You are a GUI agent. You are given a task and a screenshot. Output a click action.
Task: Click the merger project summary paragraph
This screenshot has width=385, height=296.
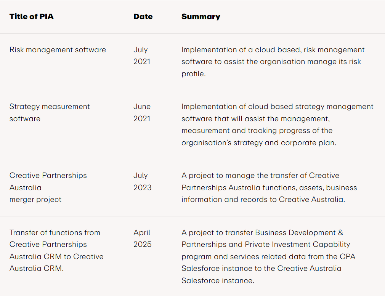[269, 187]
